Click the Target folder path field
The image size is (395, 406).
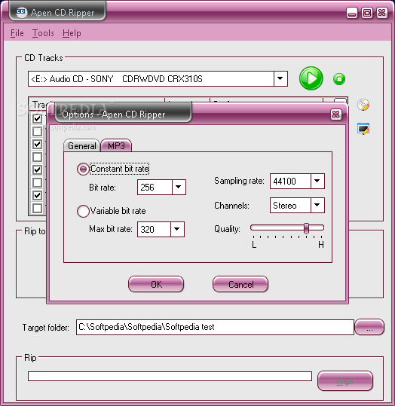215,327
